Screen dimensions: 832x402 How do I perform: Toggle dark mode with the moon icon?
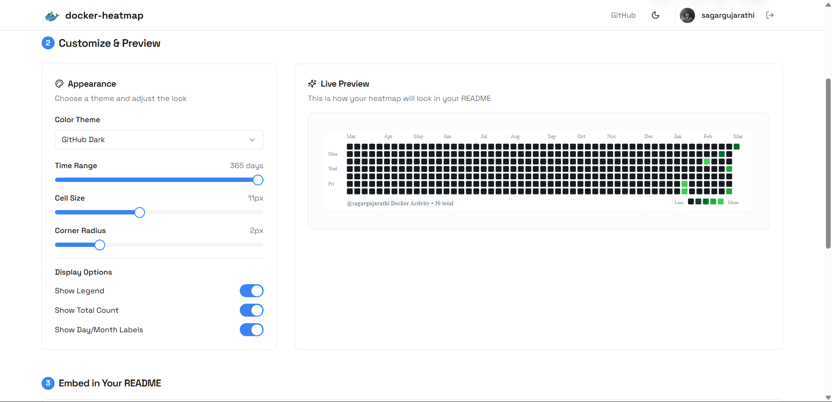coord(656,15)
